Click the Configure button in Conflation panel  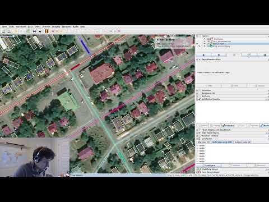[208, 166]
